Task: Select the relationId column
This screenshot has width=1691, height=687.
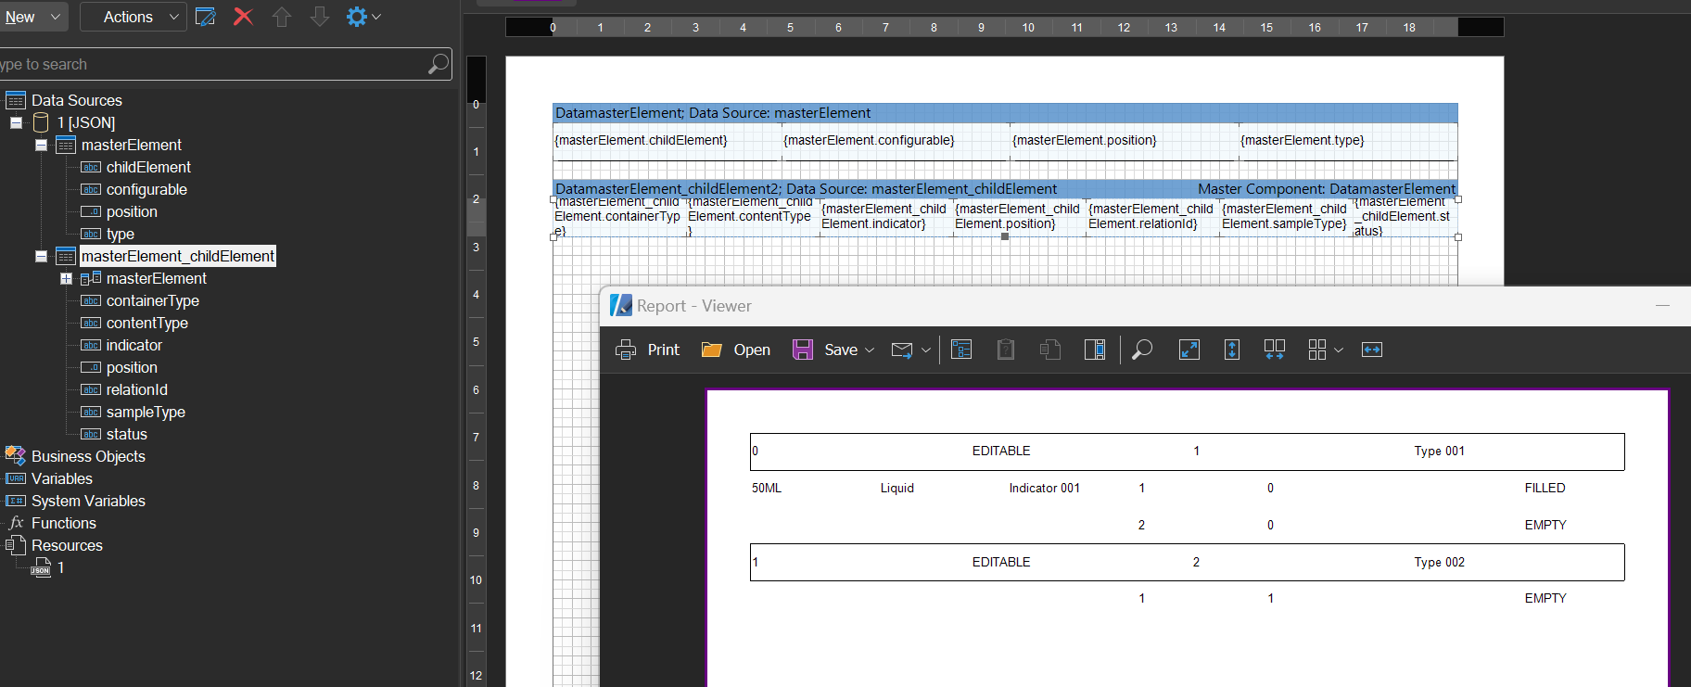Action: (137, 389)
